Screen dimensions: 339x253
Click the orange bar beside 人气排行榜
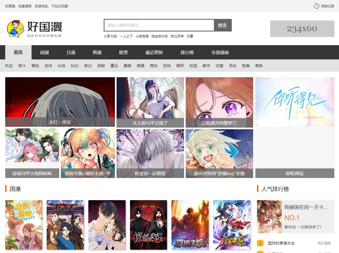click(257, 189)
